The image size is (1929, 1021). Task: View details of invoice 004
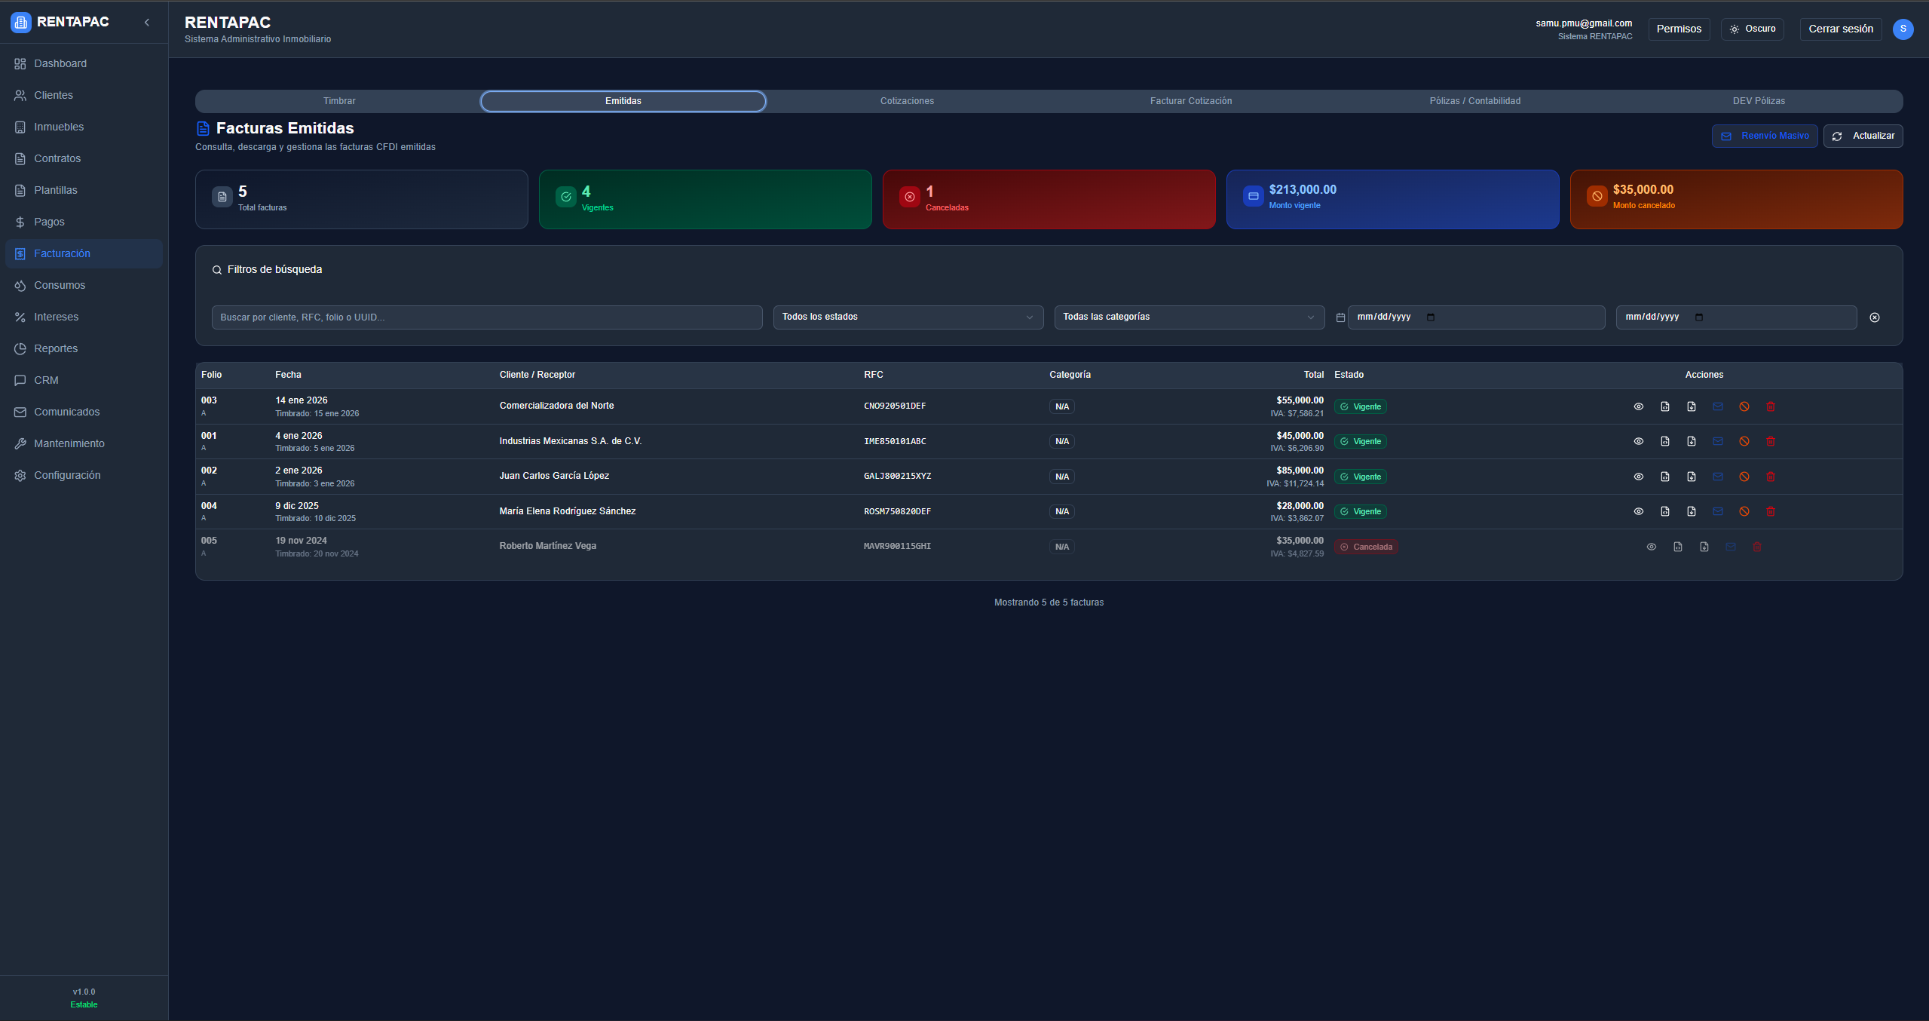click(x=1638, y=511)
